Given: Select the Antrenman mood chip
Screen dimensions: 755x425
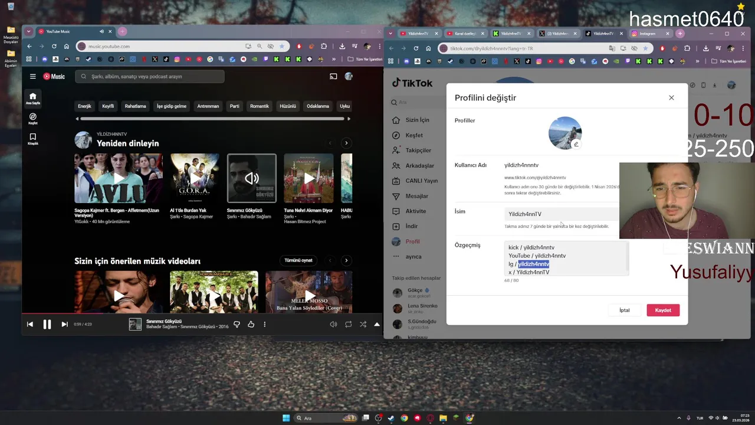Looking at the screenshot, I should pos(208,106).
